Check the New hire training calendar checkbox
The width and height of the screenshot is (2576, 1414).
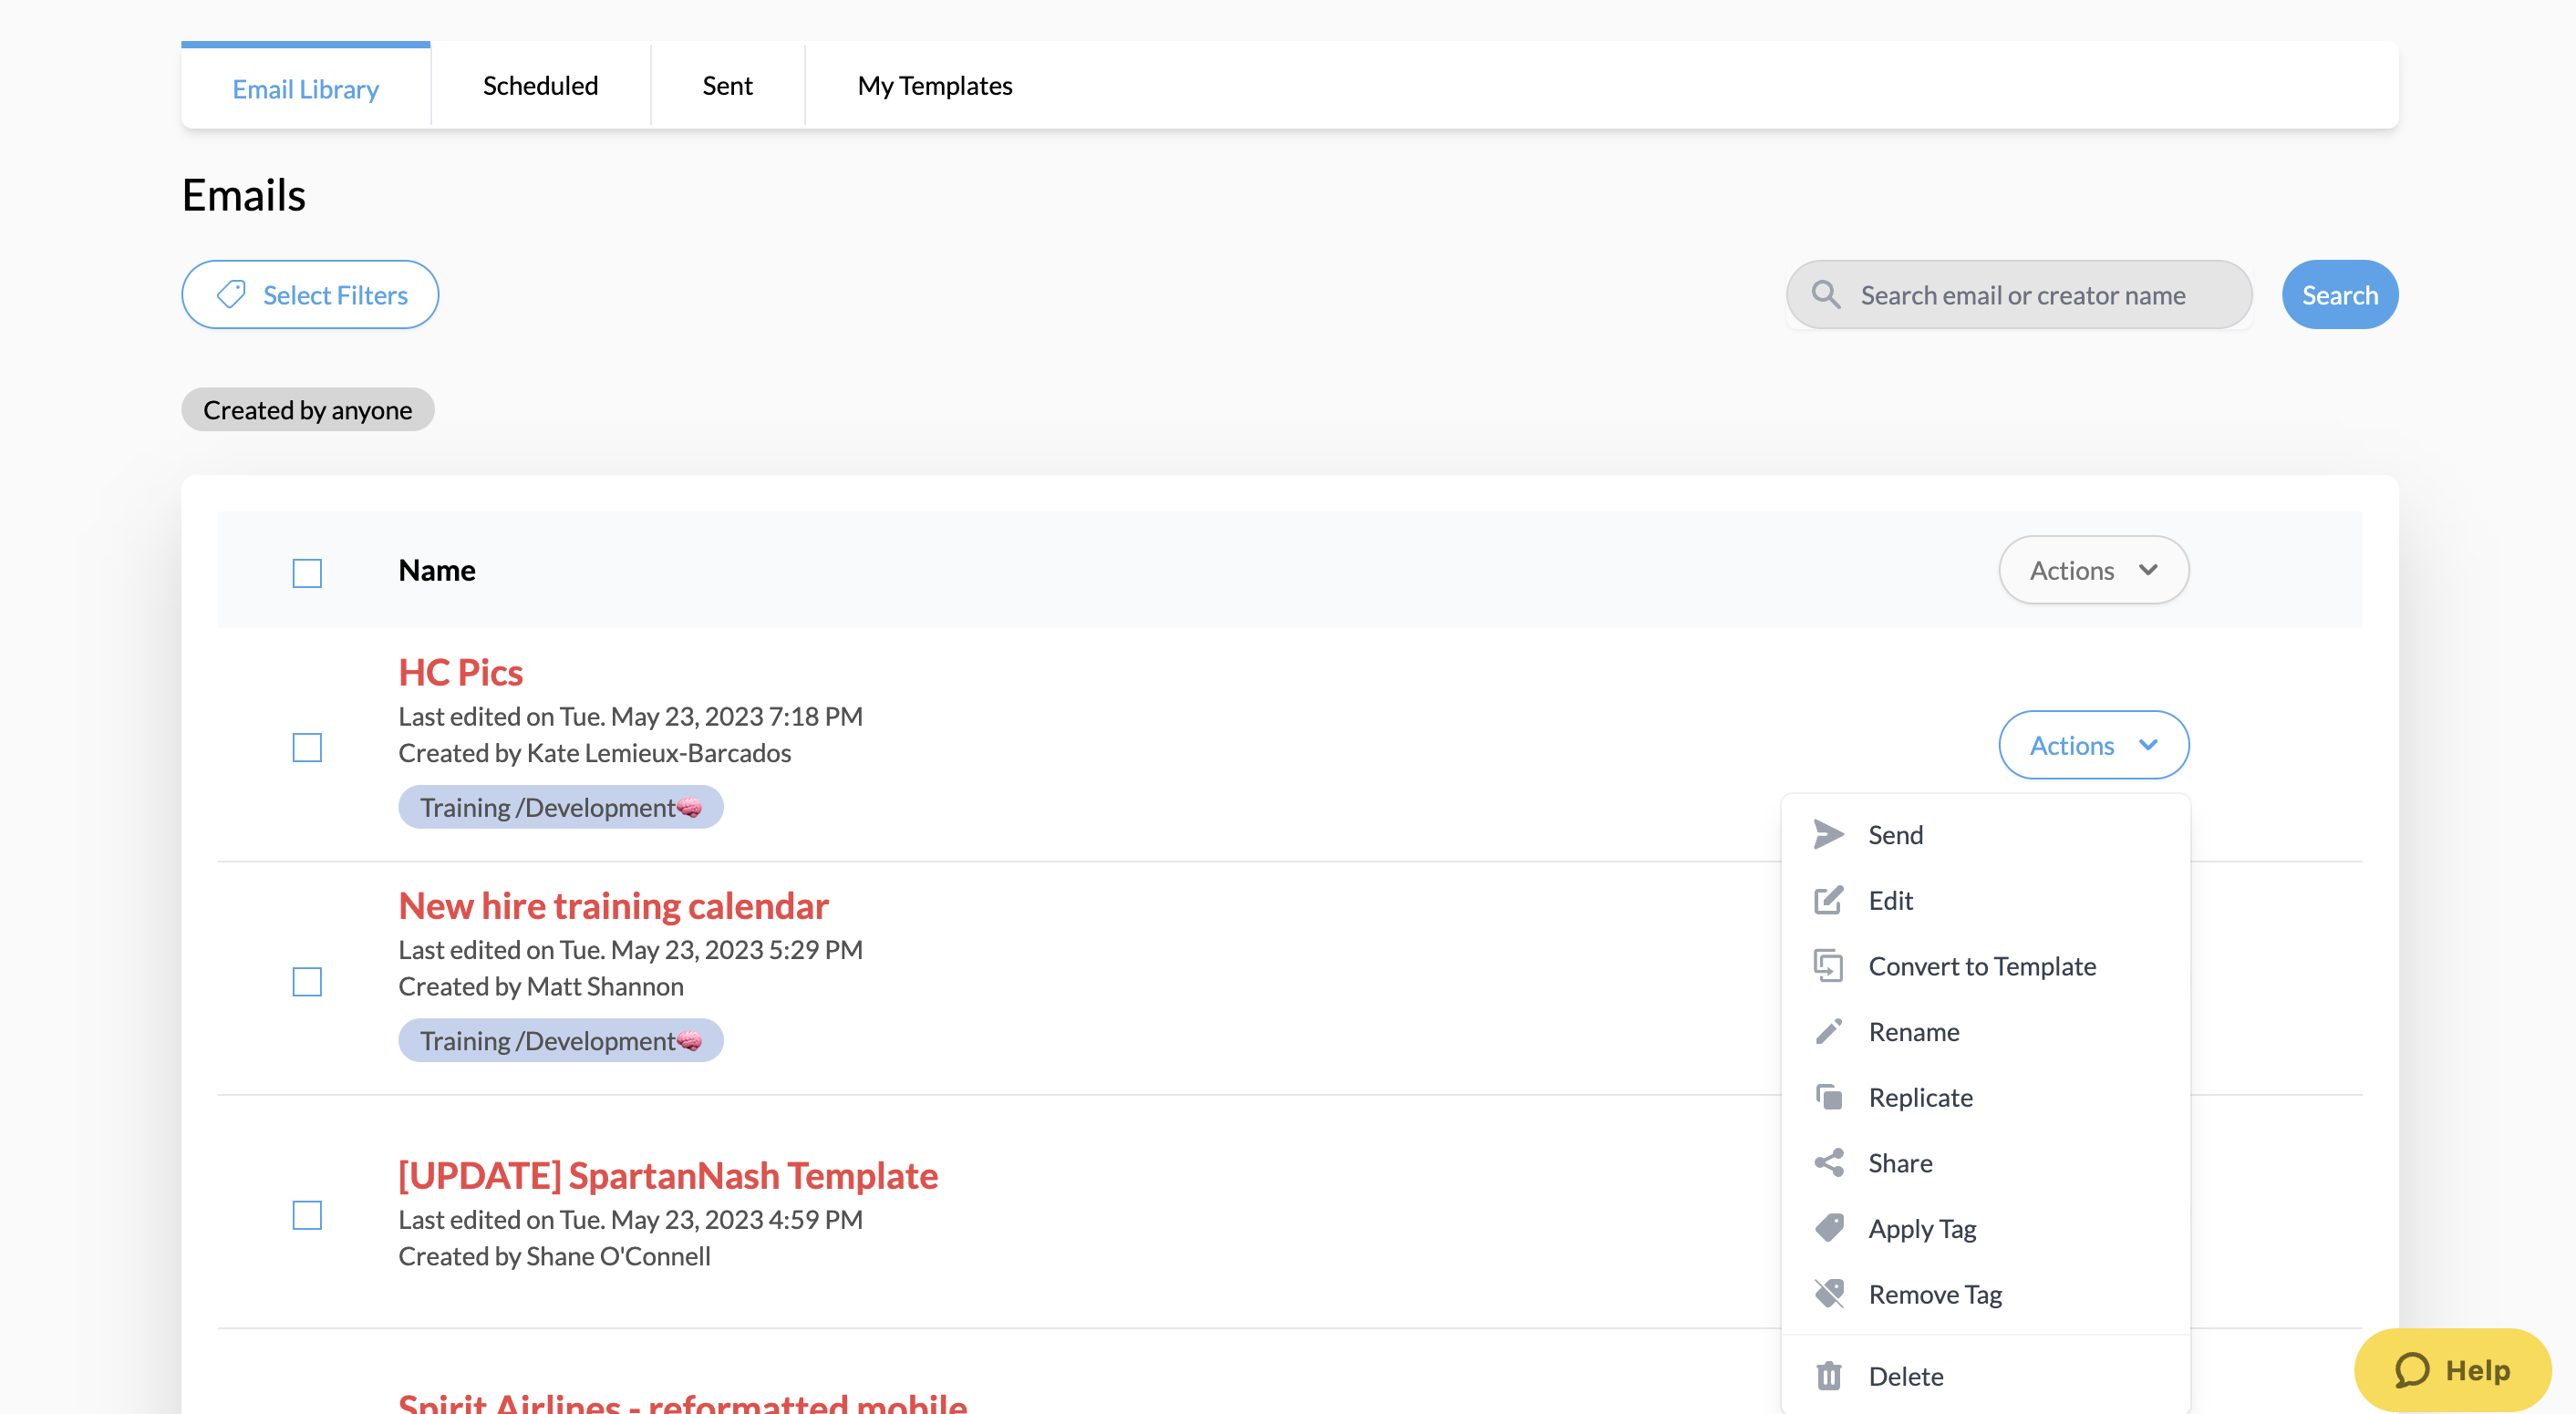coord(307,982)
